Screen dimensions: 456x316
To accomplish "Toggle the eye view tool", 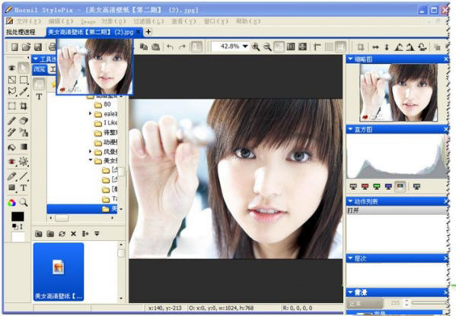I will [x=12, y=68].
